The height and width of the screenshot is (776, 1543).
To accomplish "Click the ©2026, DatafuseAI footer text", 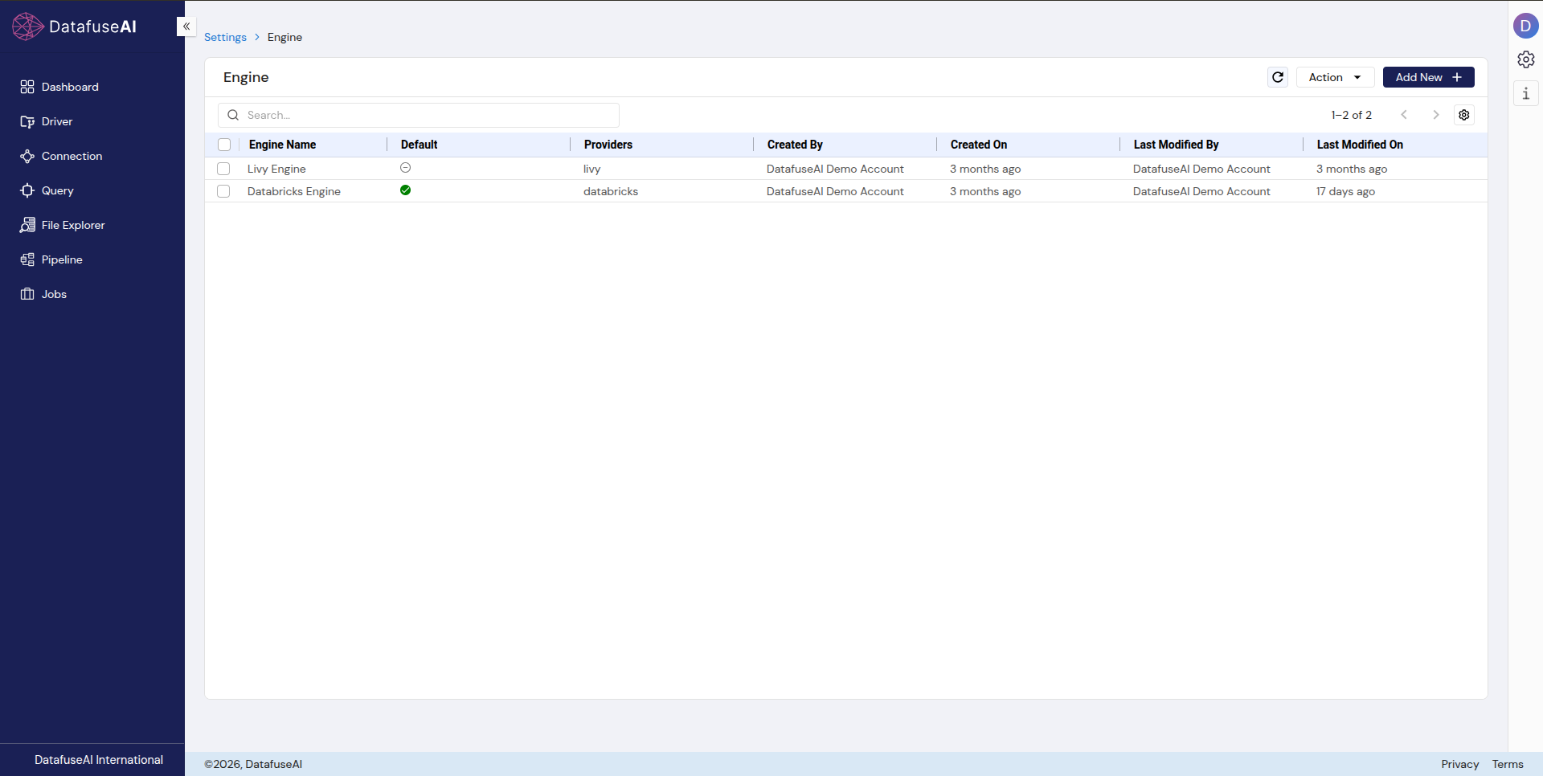I will pos(253,764).
